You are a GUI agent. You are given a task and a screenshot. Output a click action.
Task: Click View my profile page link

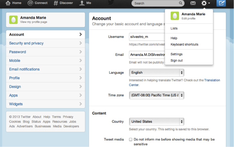(x=34, y=22)
